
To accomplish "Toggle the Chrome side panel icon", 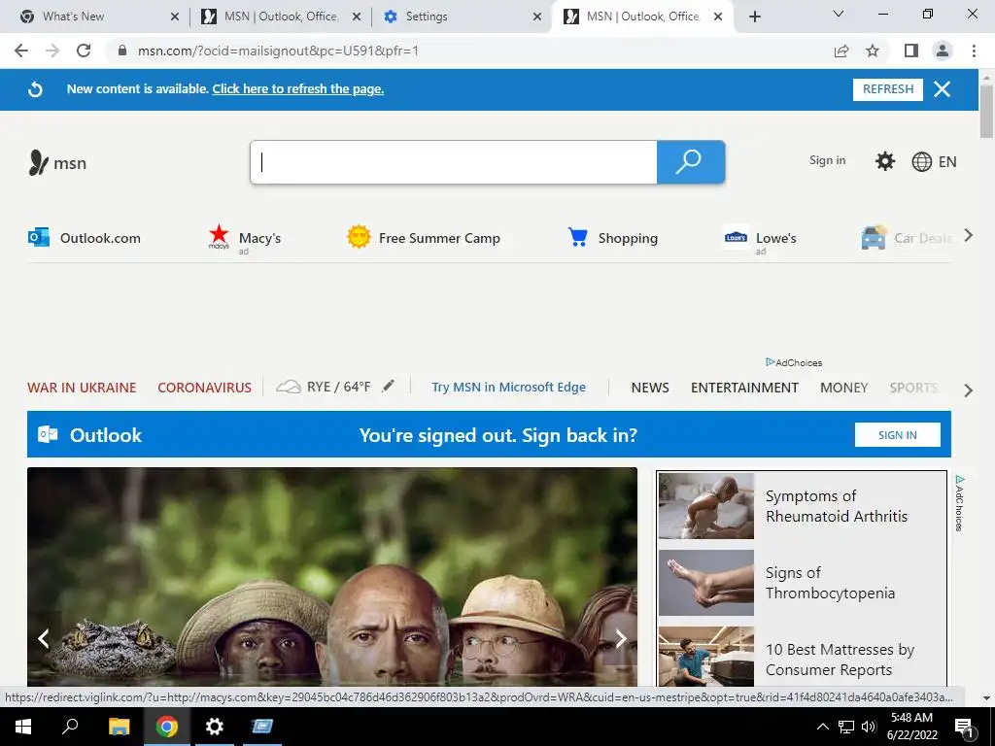I will pos(911,51).
